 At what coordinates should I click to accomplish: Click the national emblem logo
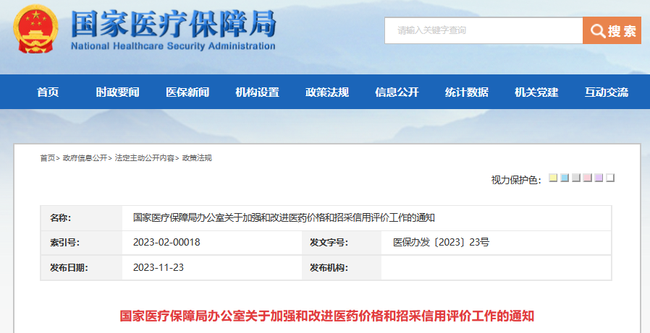pyautogui.click(x=35, y=29)
